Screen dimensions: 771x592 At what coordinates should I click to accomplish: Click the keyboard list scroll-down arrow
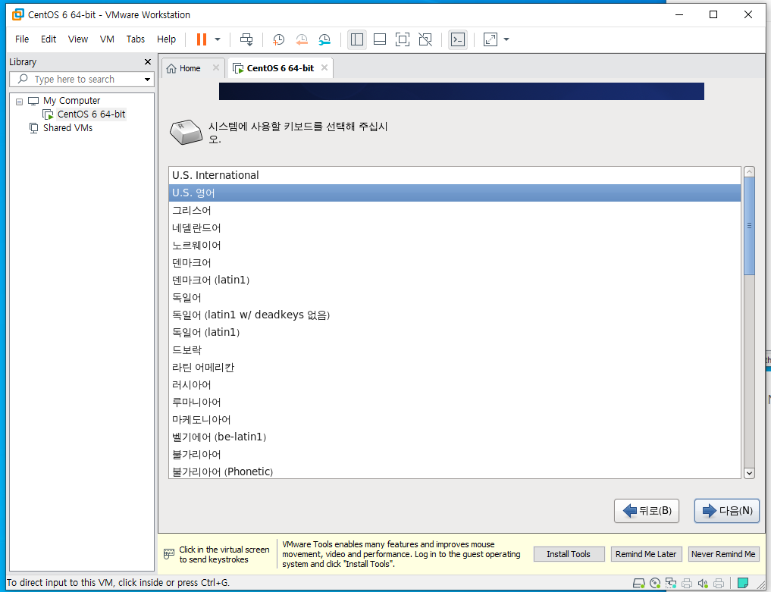[x=749, y=473]
